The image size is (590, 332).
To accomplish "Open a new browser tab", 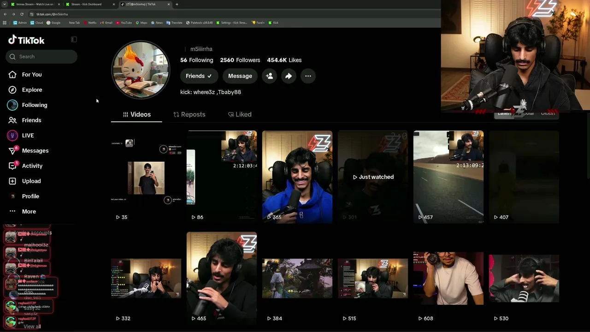I will tap(177, 4).
